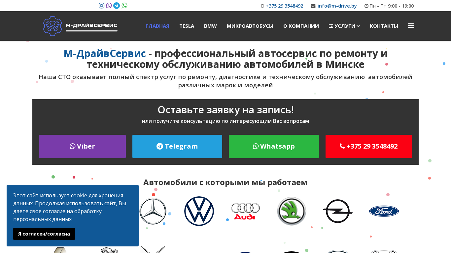This screenshot has height=253, width=451.
Task: Go to the ГЛАВНАЯ menu item
Action: click(x=157, y=26)
